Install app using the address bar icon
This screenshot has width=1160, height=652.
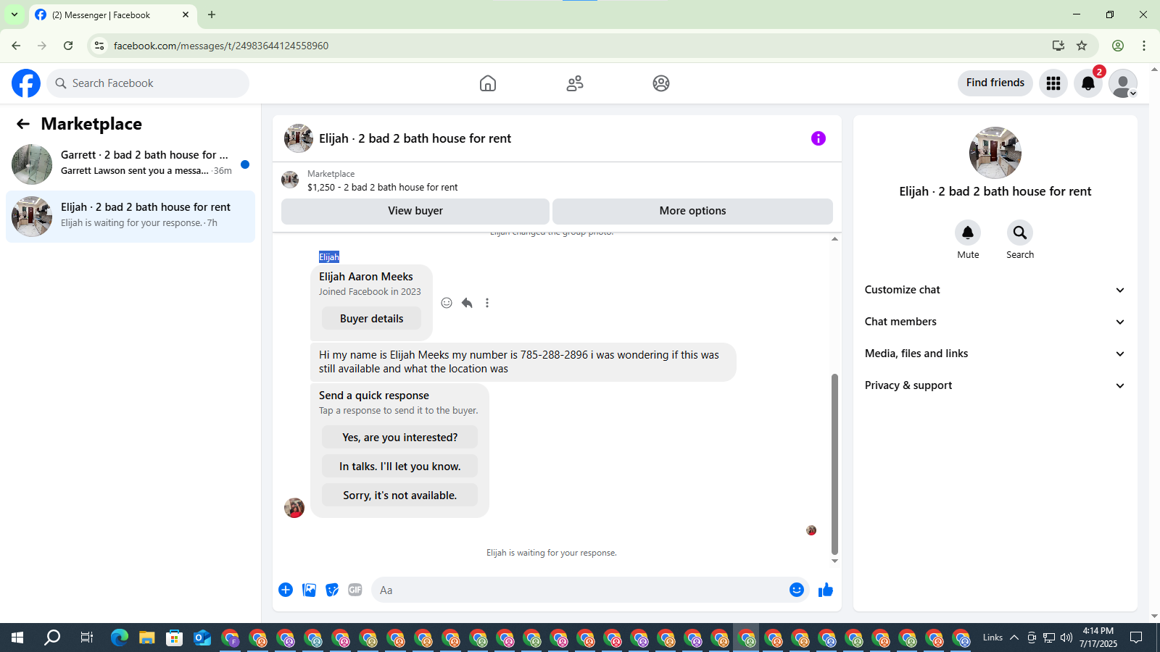pos(1058,46)
